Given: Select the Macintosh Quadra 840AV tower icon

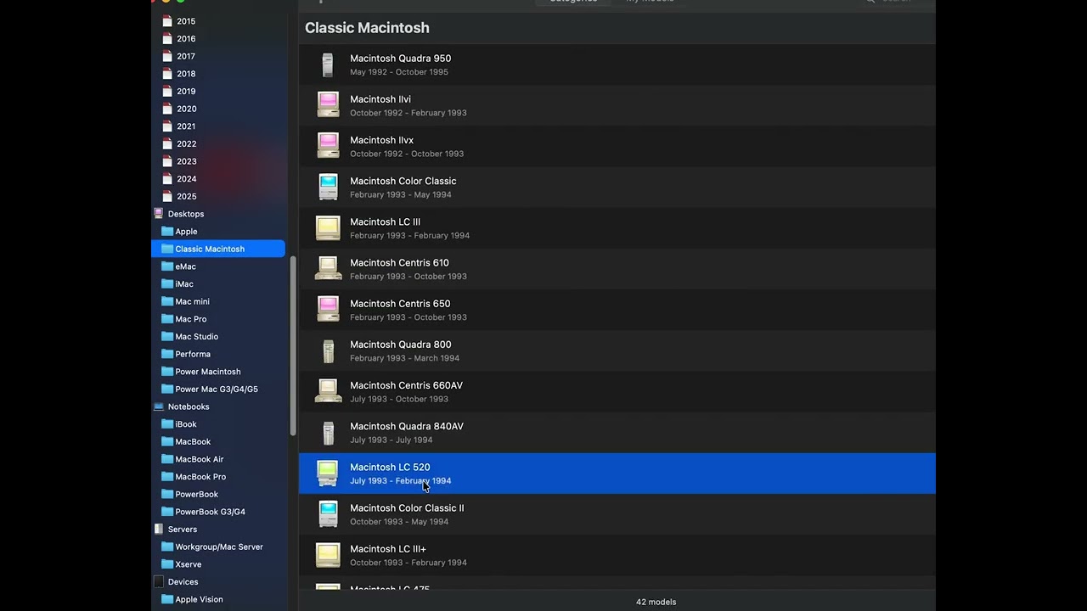Looking at the screenshot, I should [328, 432].
